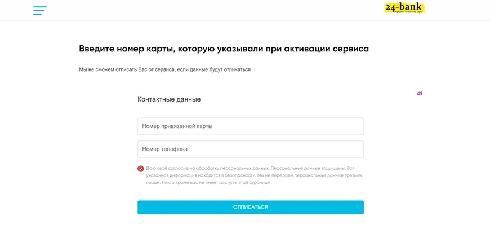490x242 pixels.
Task: Open 'согласие на обработку персональных данных' link
Action: pos(218,168)
